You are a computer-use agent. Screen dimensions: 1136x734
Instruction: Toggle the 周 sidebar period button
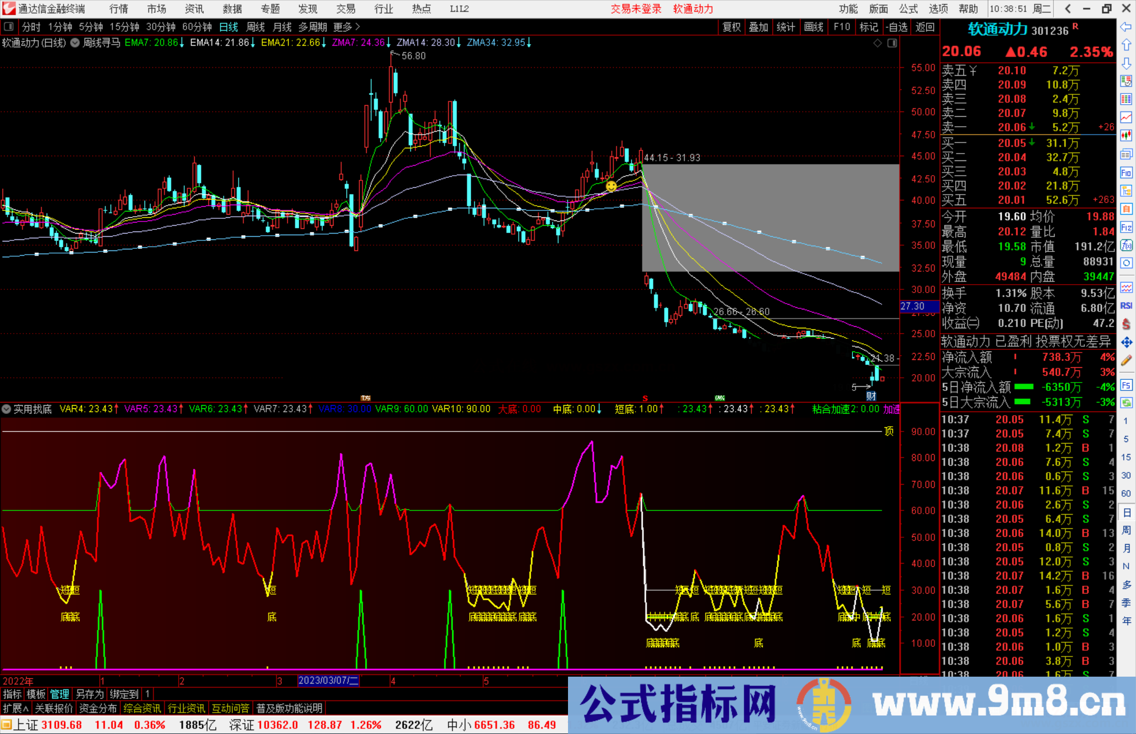tap(1126, 530)
